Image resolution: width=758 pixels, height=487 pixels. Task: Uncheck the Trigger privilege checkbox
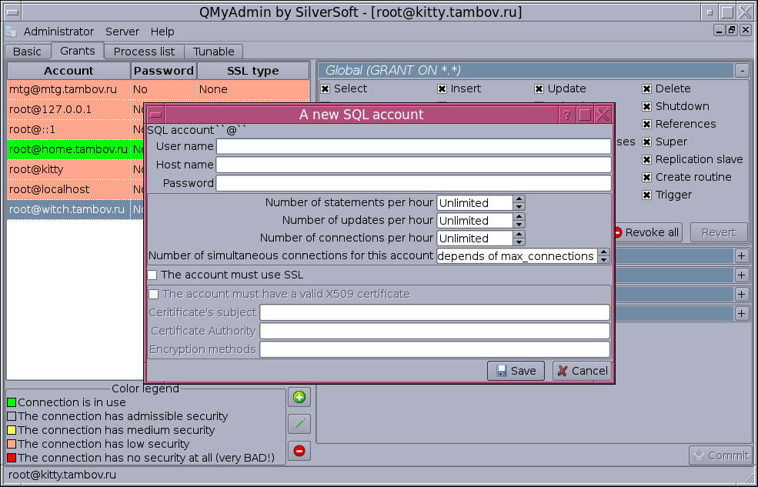(x=647, y=195)
